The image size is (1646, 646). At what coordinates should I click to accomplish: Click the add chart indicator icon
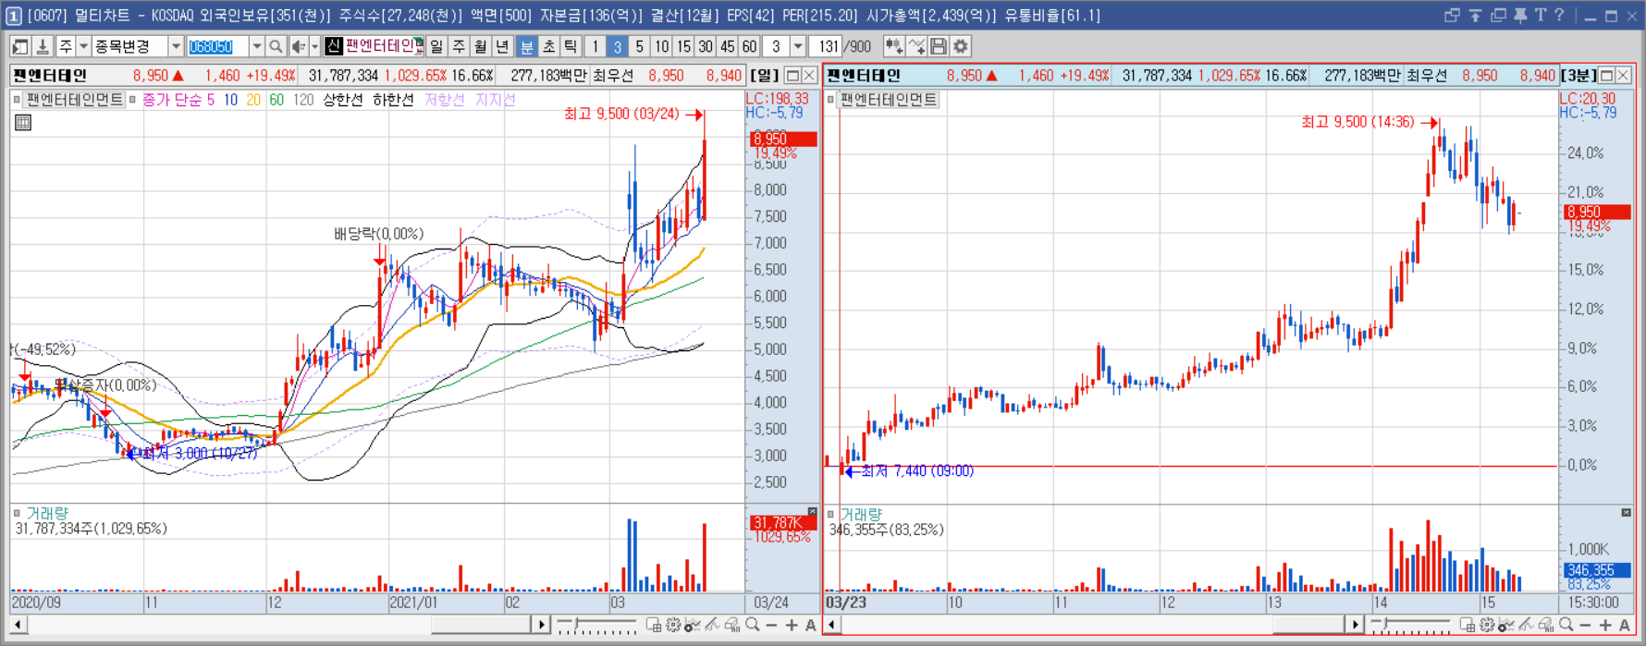(x=893, y=46)
